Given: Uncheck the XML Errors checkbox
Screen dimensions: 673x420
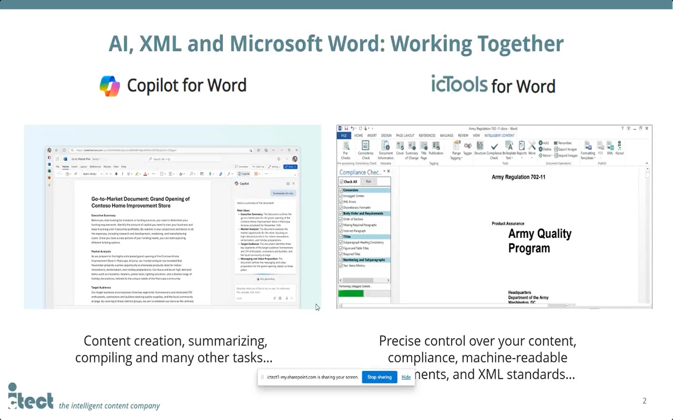Looking at the screenshot, I should (341, 202).
